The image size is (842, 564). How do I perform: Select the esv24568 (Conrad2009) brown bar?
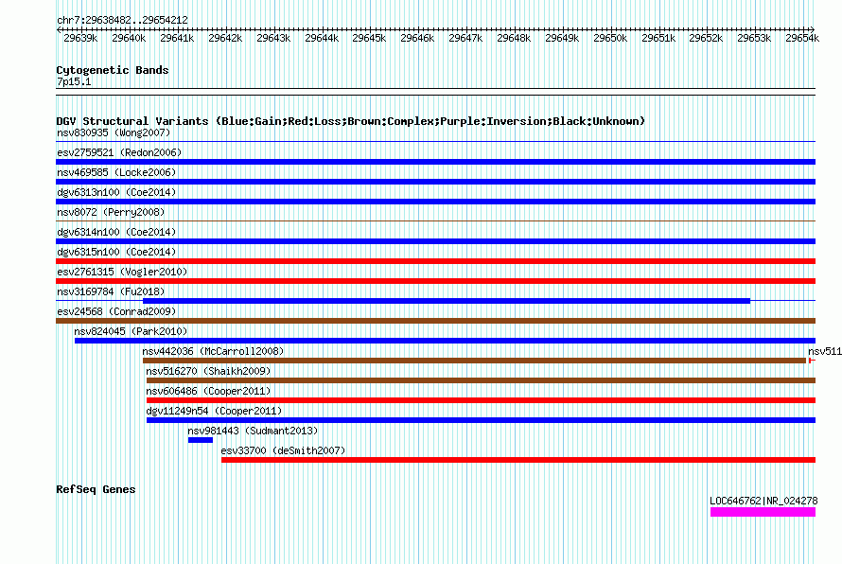coord(435,321)
